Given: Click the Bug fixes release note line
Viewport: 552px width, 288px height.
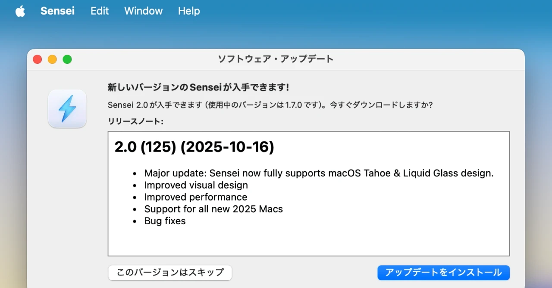Looking at the screenshot, I should pos(165,221).
